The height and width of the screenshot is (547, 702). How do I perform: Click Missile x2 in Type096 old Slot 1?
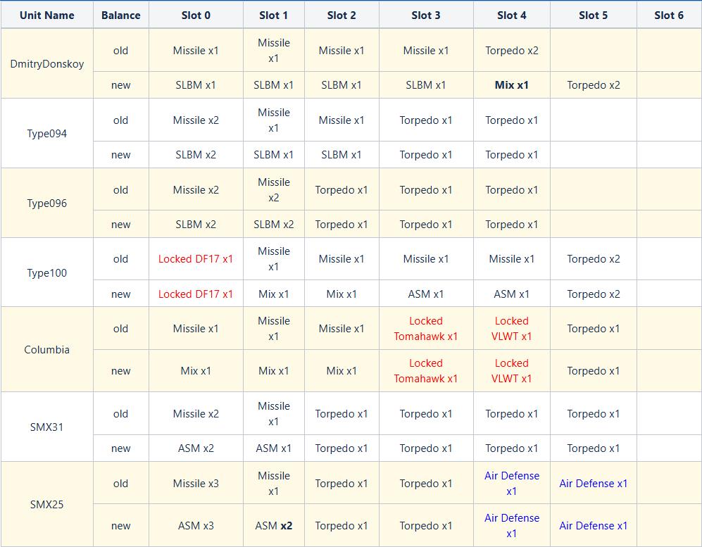pos(273,190)
